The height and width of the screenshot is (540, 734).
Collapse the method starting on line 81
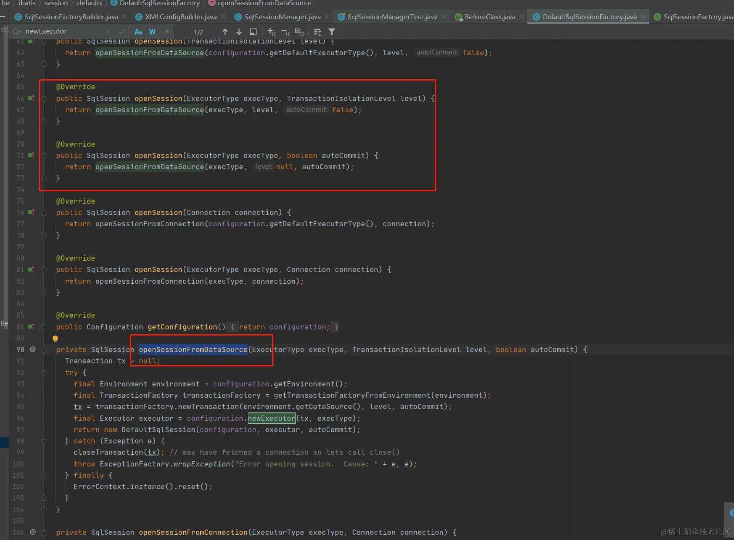pos(44,270)
